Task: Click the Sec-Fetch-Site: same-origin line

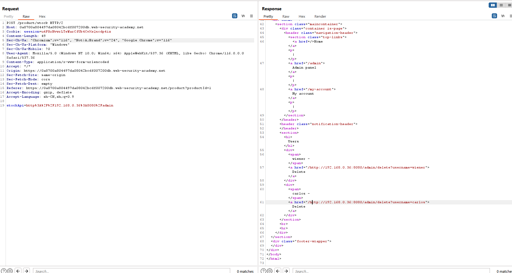Action: pos(36,75)
